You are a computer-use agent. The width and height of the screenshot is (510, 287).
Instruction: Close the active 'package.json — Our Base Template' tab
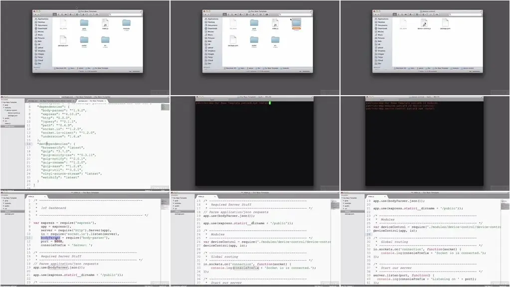tap(105, 101)
